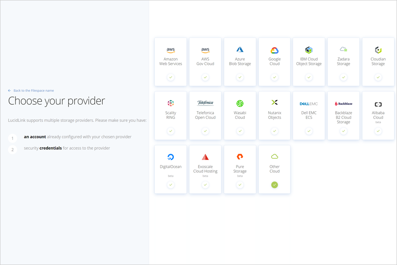Select the Exoscale Cloud Hosting checkmark
Image resolution: width=397 pixels, height=265 pixels.
205,185
